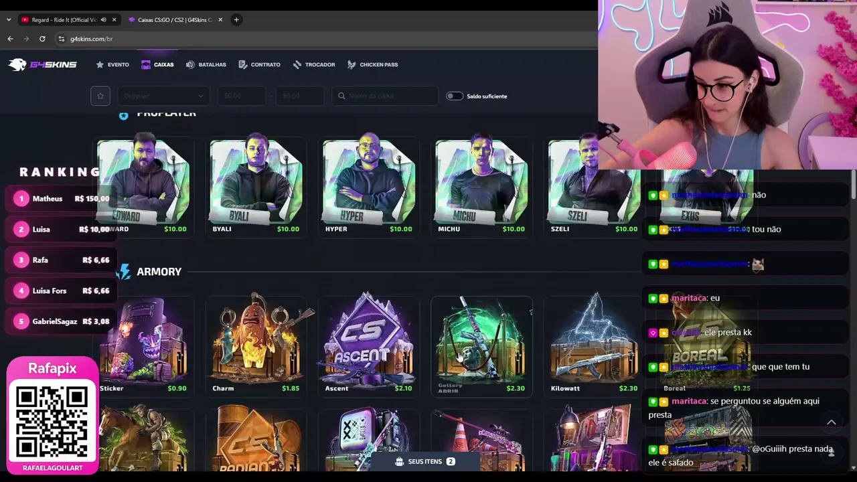This screenshot has width=857, height=482.
Task: Click chat message "tou não"
Action: click(x=747, y=230)
